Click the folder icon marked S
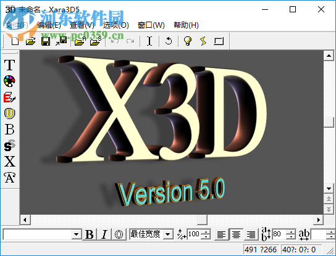The image size is (336, 256). coord(96,41)
